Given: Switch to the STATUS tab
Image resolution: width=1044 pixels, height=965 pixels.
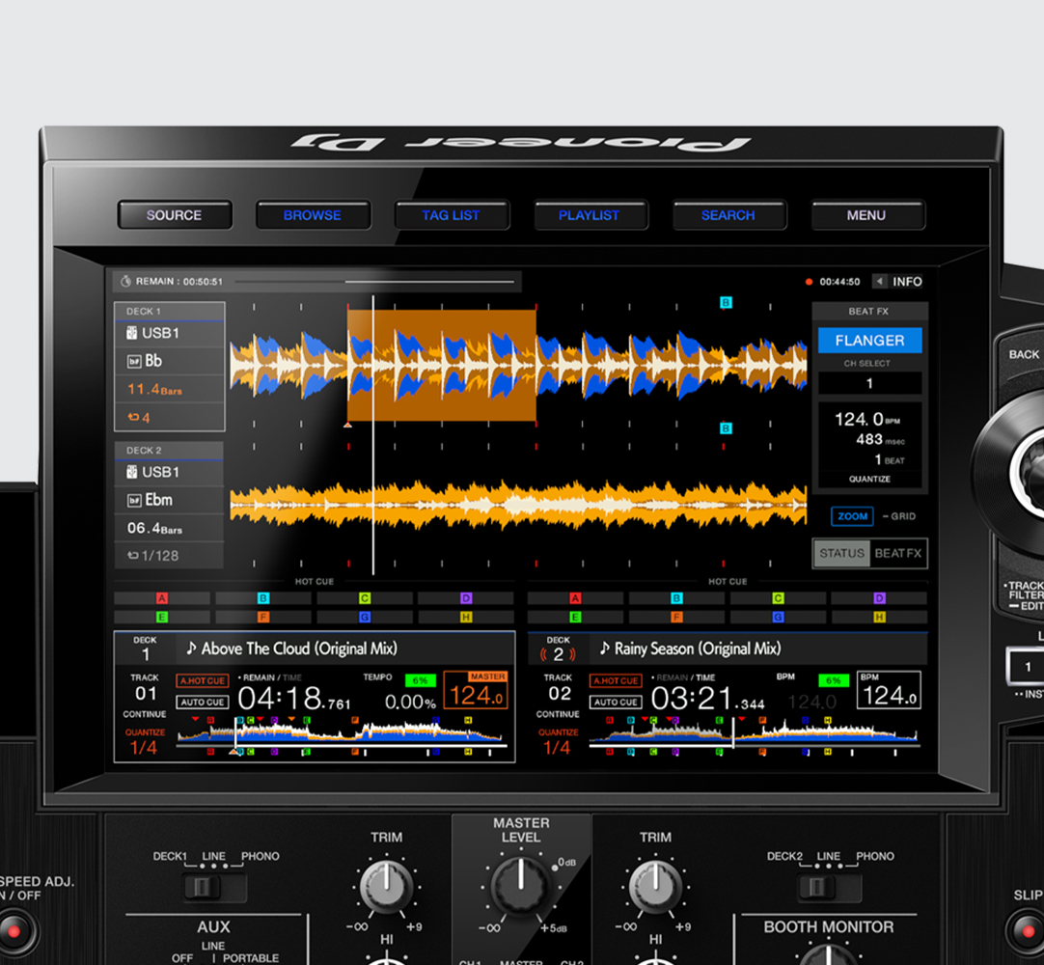Looking at the screenshot, I should pos(841,554).
